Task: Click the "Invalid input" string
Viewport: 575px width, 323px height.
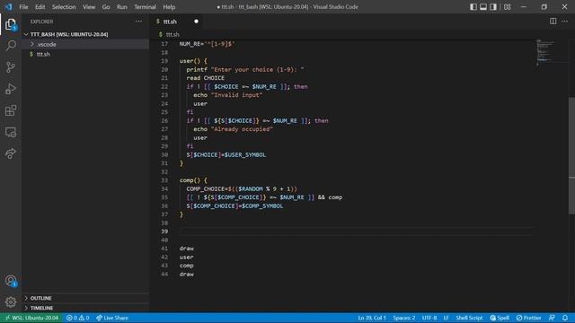Action: (x=236, y=95)
